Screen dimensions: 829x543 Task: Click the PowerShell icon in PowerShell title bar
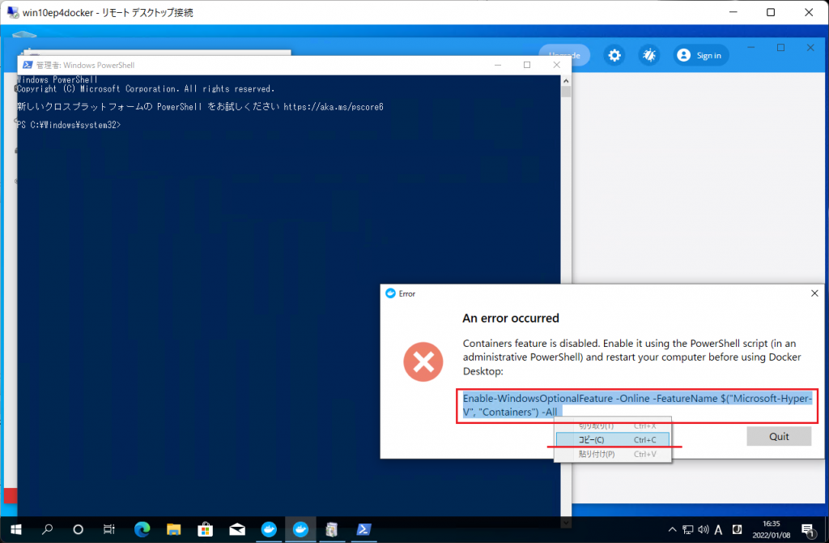click(28, 65)
